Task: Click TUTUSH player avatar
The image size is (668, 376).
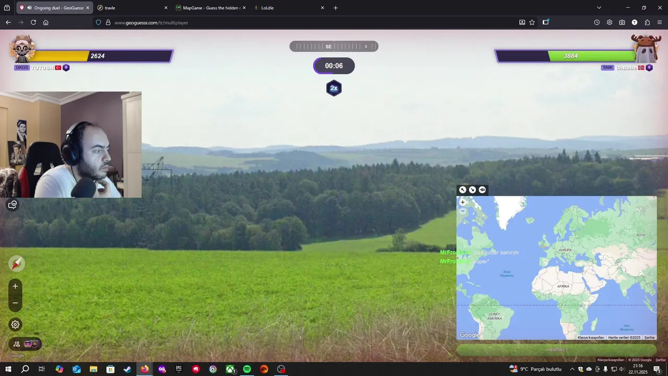Action: pyautogui.click(x=22, y=49)
